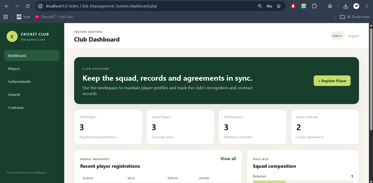Click the page vertical scrollbar
This screenshot has height=183, width=373.
(371, 79)
